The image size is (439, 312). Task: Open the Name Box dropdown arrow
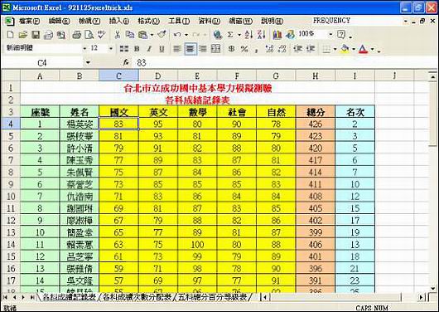click(88, 62)
